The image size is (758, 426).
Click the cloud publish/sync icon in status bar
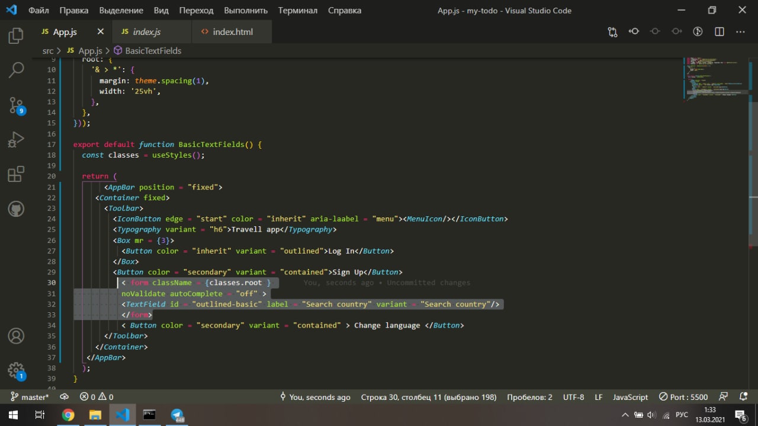pos(65,397)
